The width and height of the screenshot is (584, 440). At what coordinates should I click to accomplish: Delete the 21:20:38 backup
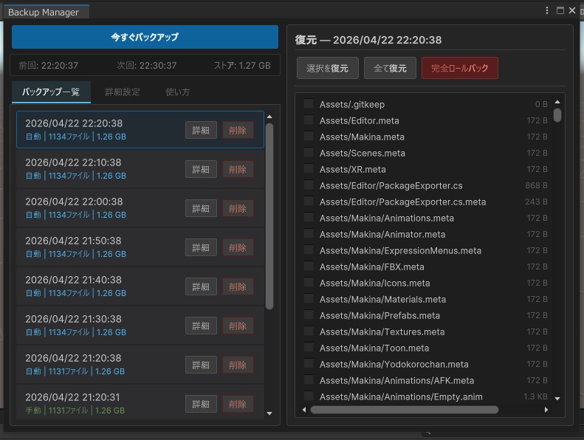coord(238,365)
